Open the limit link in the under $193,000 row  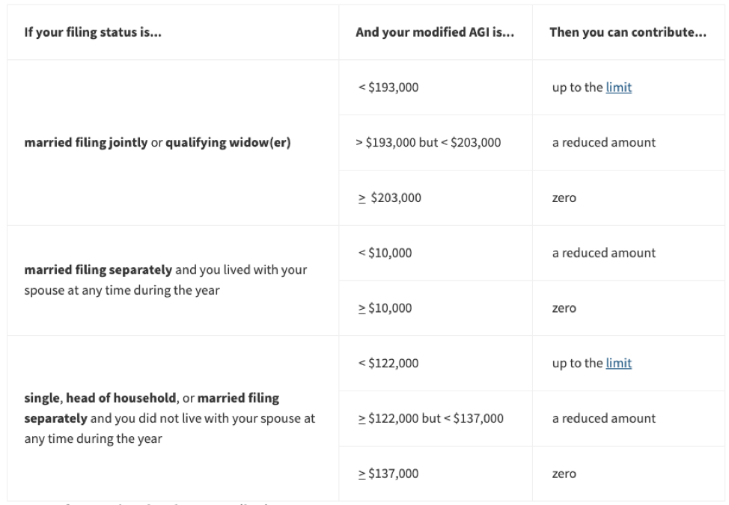(x=618, y=88)
